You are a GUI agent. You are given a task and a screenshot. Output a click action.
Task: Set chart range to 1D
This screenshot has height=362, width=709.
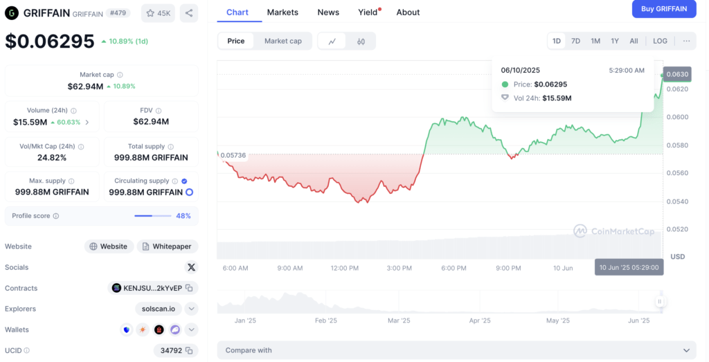[557, 41]
